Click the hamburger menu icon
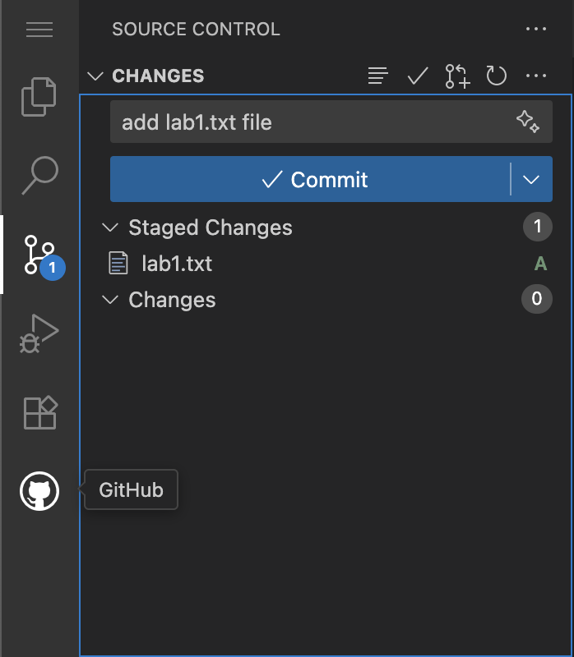Image resolution: width=574 pixels, height=657 pixels. 39,30
